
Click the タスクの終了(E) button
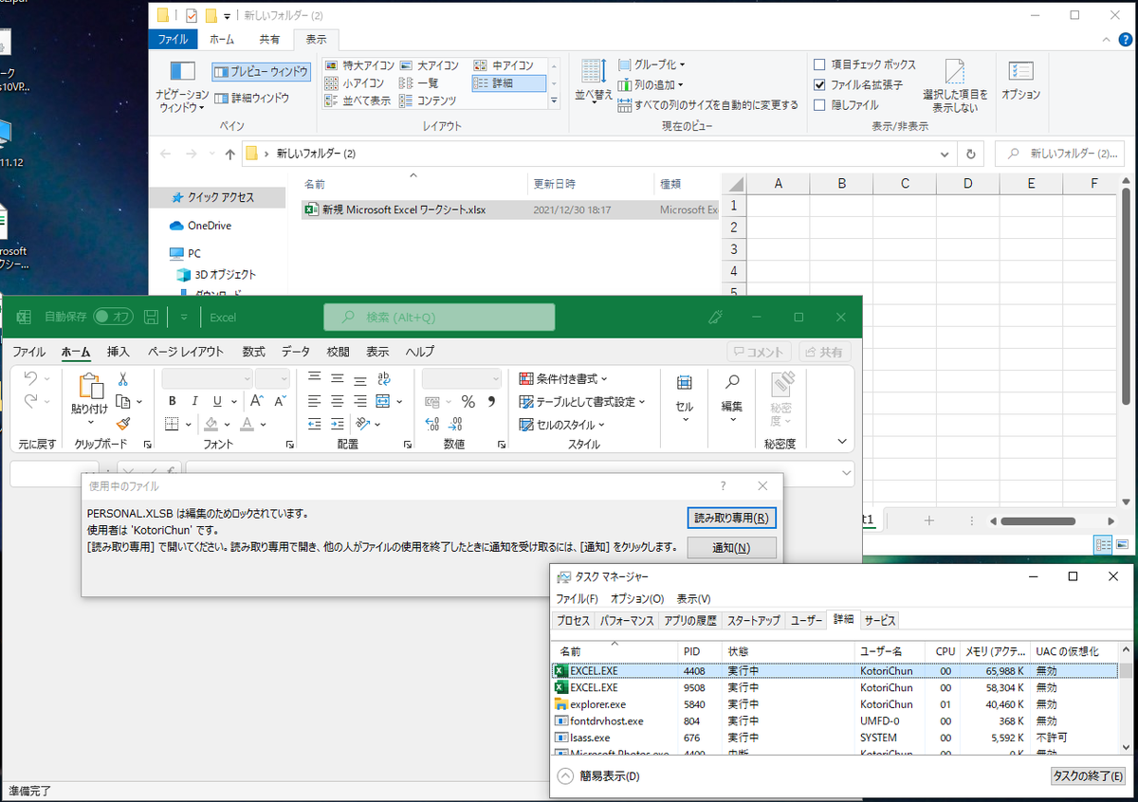tap(1089, 775)
